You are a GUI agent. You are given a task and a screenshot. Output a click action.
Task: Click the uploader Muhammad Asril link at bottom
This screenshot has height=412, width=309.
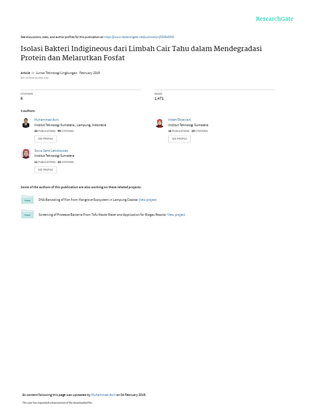point(103,395)
